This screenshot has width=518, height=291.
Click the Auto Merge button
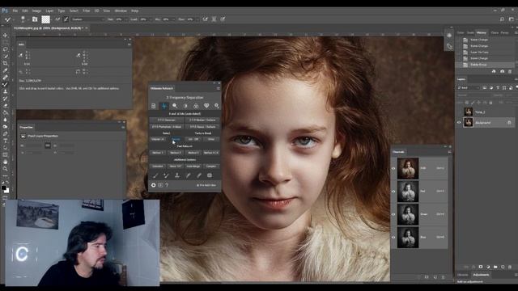193,167
